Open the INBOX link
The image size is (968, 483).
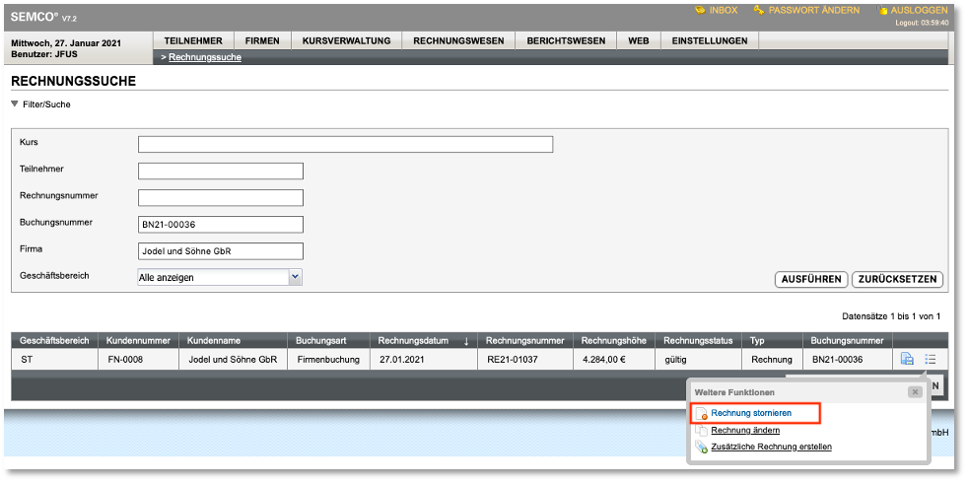(x=723, y=11)
